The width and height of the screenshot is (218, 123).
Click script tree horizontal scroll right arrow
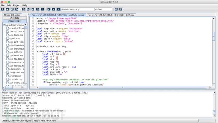[x=23, y=87]
